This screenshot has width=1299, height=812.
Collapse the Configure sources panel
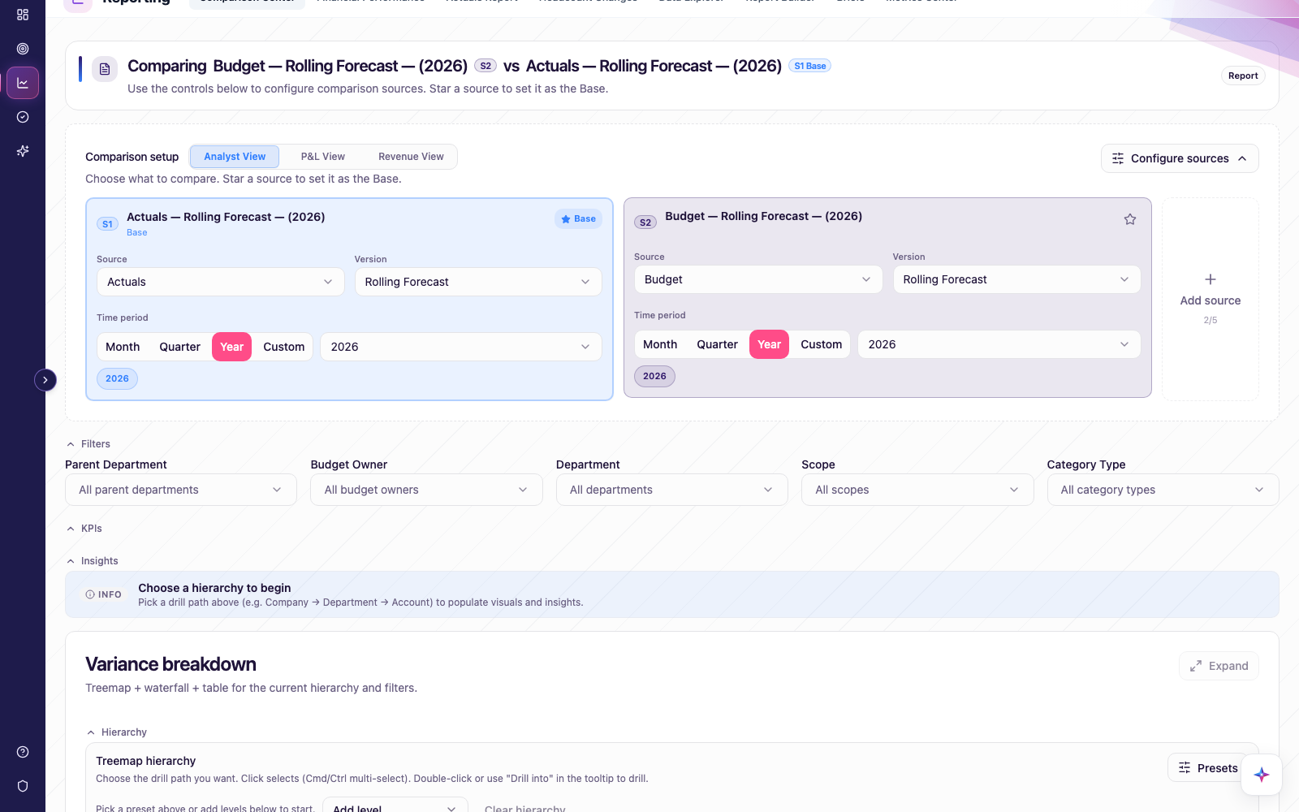point(1180,158)
